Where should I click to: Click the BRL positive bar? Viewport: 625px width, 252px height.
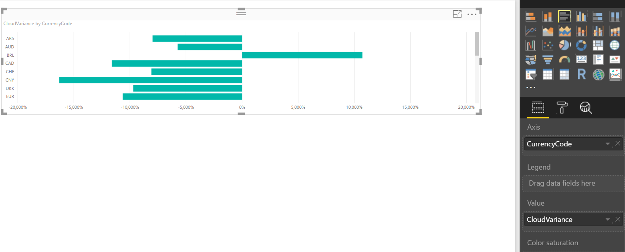click(302, 55)
